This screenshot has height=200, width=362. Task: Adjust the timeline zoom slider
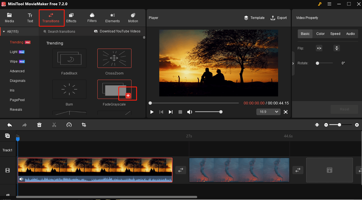(341, 125)
